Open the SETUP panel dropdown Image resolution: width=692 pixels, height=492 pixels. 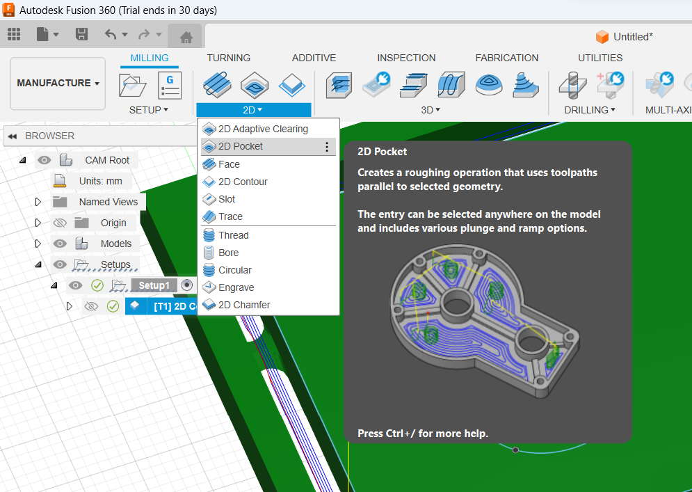pyautogui.click(x=149, y=110)
